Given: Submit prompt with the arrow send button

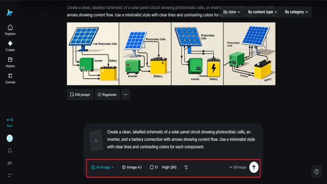Looking at the screenshot, I should (254, 167).
